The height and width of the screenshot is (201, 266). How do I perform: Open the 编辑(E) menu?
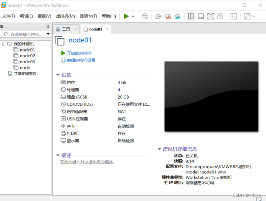coord(26,16)
